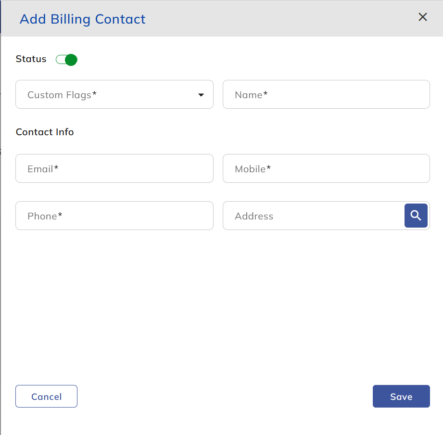Save the billing contact
The height and width of the screenshot is (435, 443).
[401, 397]
